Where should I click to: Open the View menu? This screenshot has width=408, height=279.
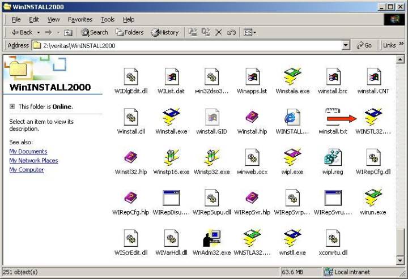click(53, 19)
